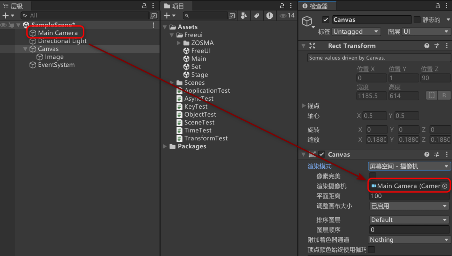This screenshot has width=452, height=256.
Task: Open SampleScene options menu
Action: pos(154,25)
